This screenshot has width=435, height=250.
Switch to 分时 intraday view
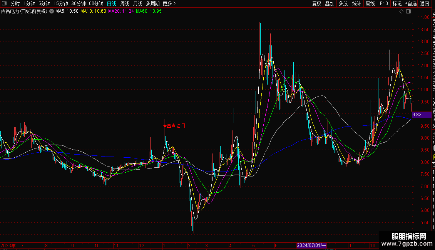[15, 3]
